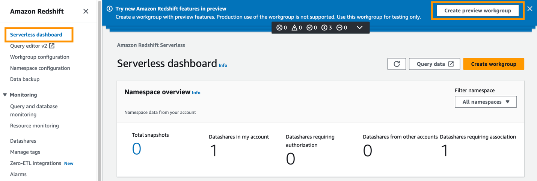Click the Query data button
This screenshot has height=181, width=537.
434,64
